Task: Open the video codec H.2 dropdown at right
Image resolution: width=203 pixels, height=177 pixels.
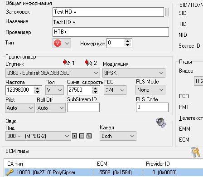Action: tap(198, 81)
